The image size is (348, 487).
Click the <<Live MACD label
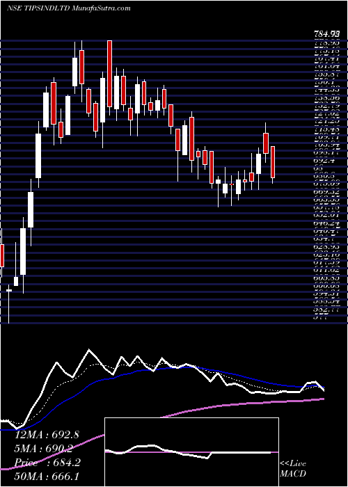[x=293, y=469]
